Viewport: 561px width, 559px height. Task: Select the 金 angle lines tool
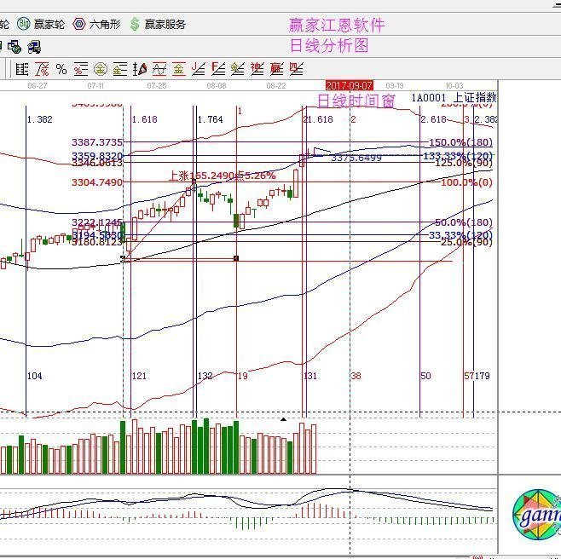237,69
